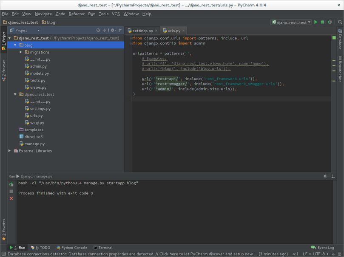Collapse the blog folder
This screenshot has width=344, height=257.
click(x=15, y=45)
